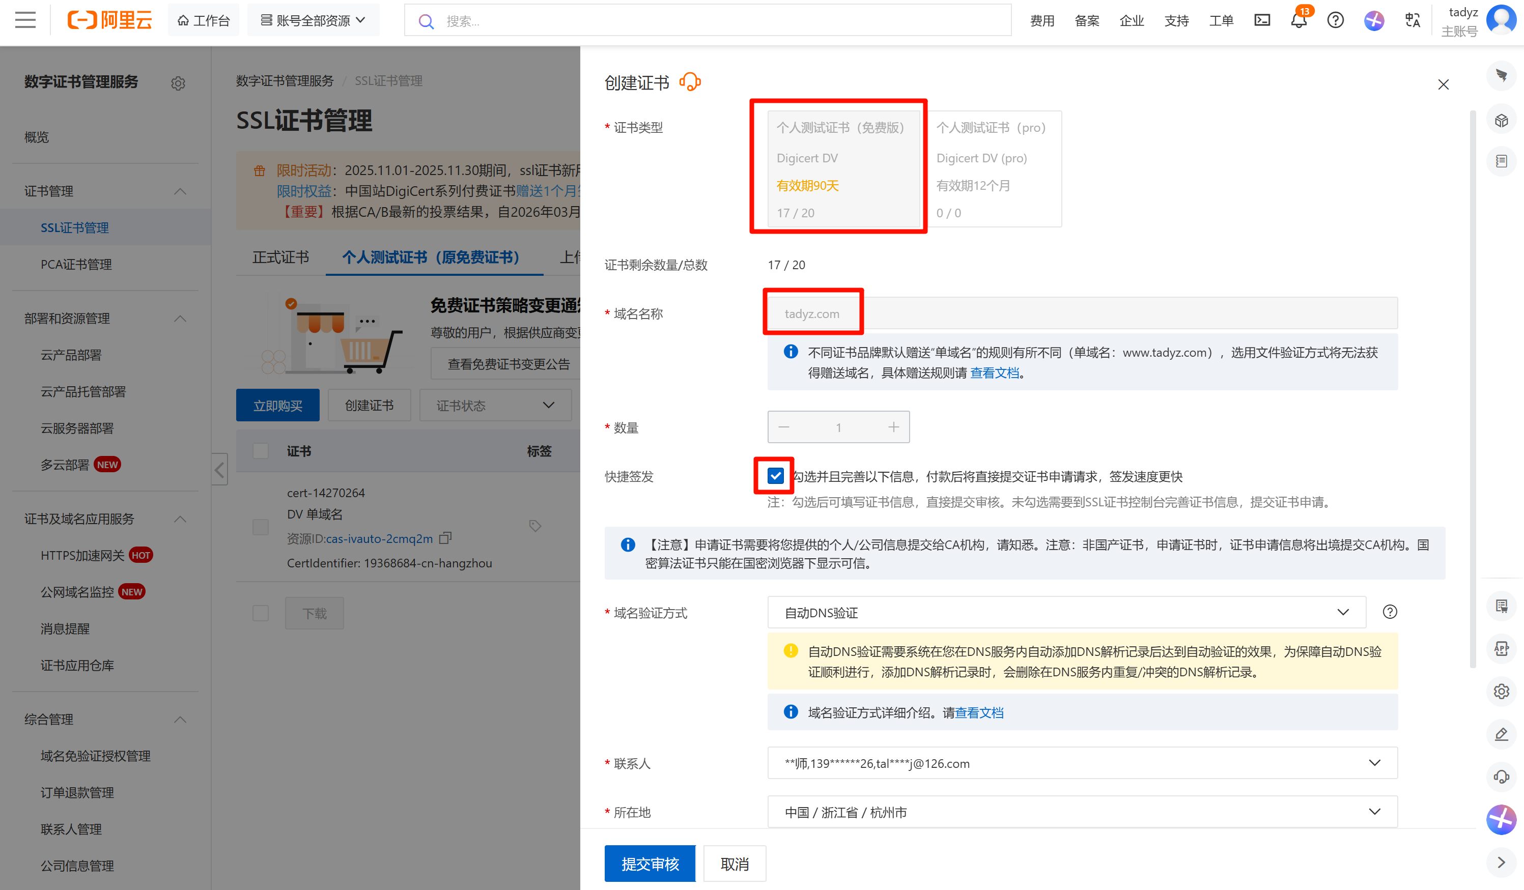This screenshot has width=1524, height=890.
Task: Click the quantity number field
Action: 839,427
